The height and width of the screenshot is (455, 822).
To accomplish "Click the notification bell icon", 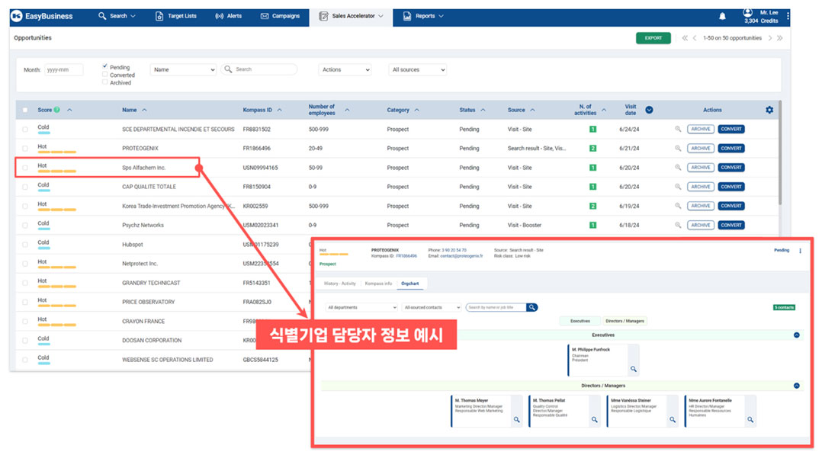I will 722,16.
